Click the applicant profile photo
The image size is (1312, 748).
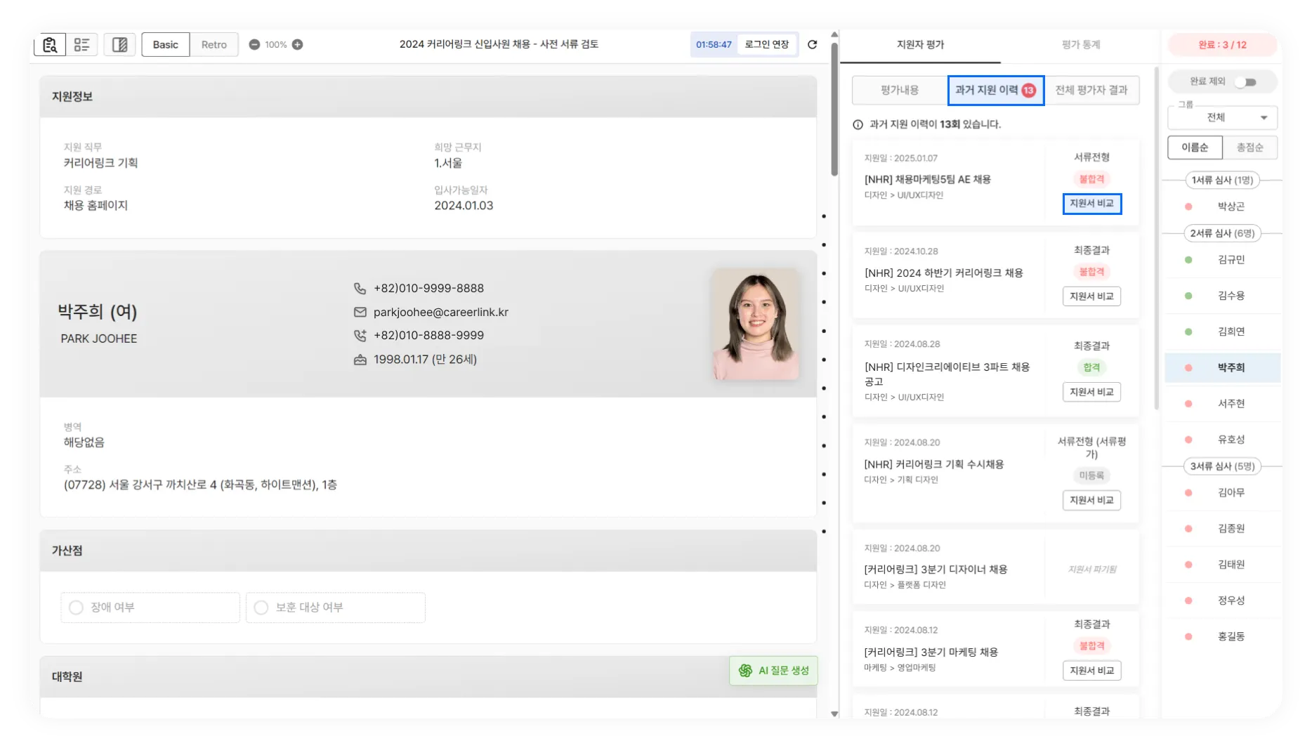tap(756, 324)
